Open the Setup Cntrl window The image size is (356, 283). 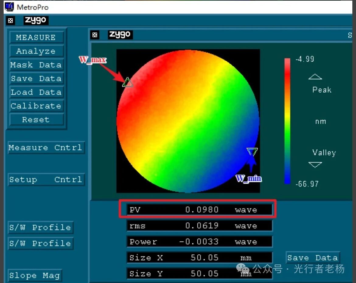click(x=45, y=180)
